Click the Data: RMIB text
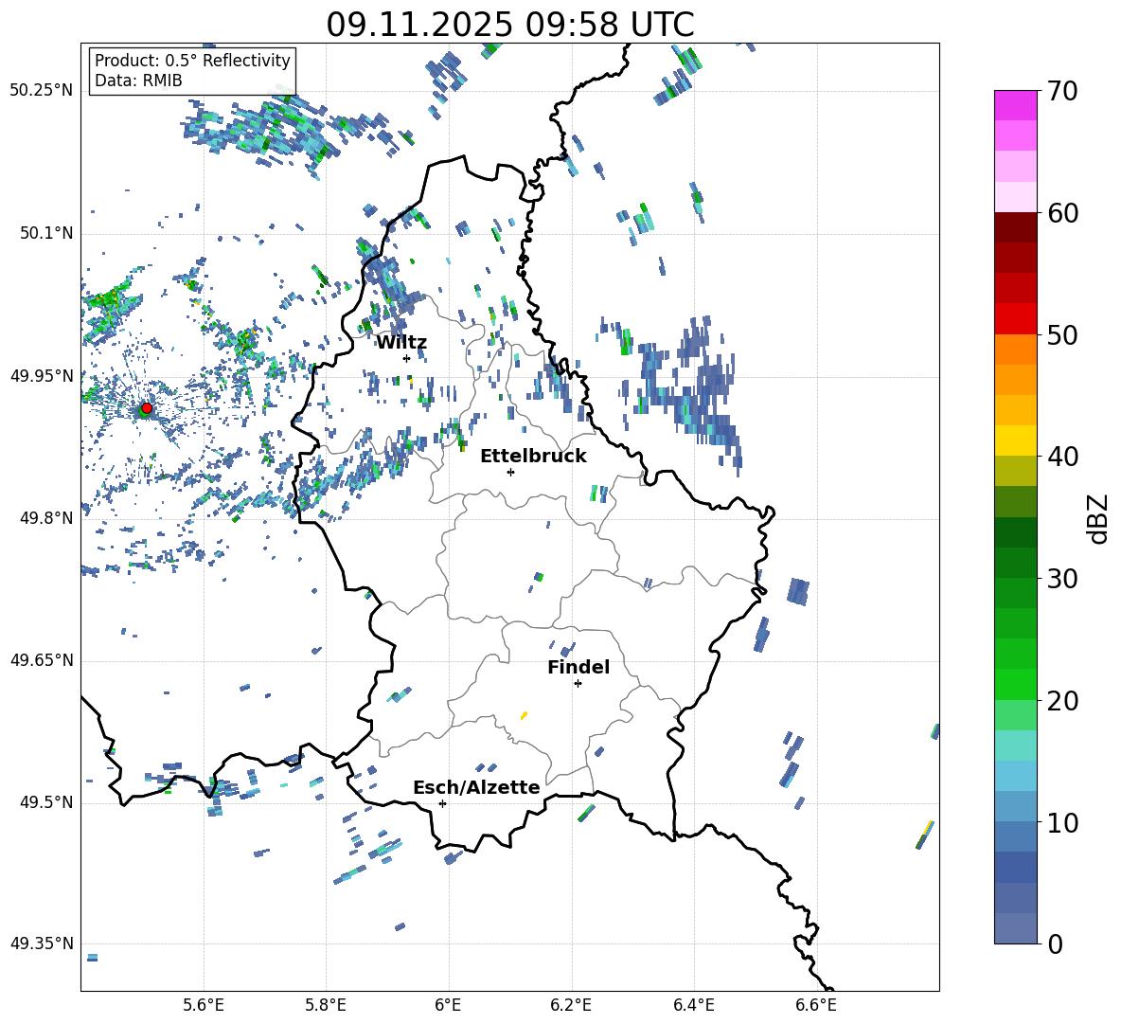 tap(138, 81)
